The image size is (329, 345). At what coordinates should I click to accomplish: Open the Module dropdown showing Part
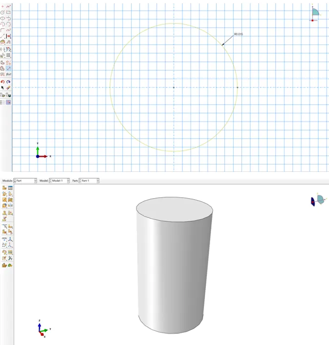(25, 181)
